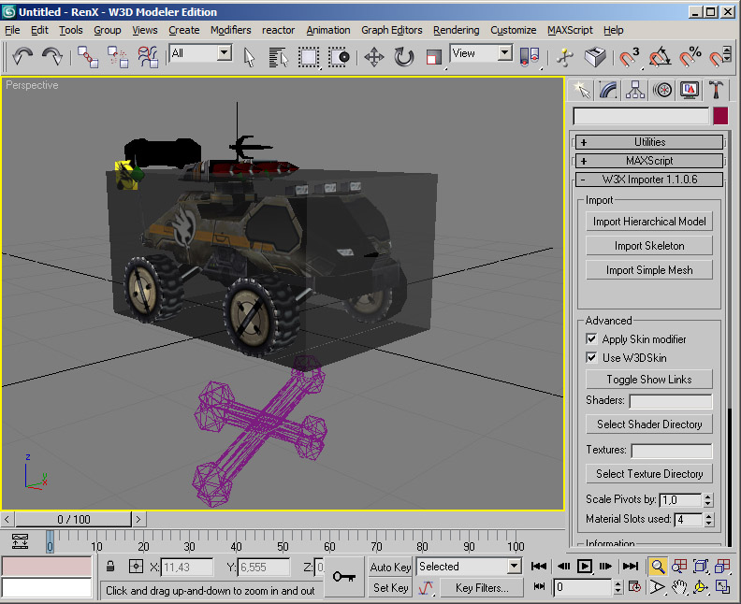The height and width of the screenshot is (604, 741).
Task: Click the Import Skeleton button
Action: tap(649, 246)
